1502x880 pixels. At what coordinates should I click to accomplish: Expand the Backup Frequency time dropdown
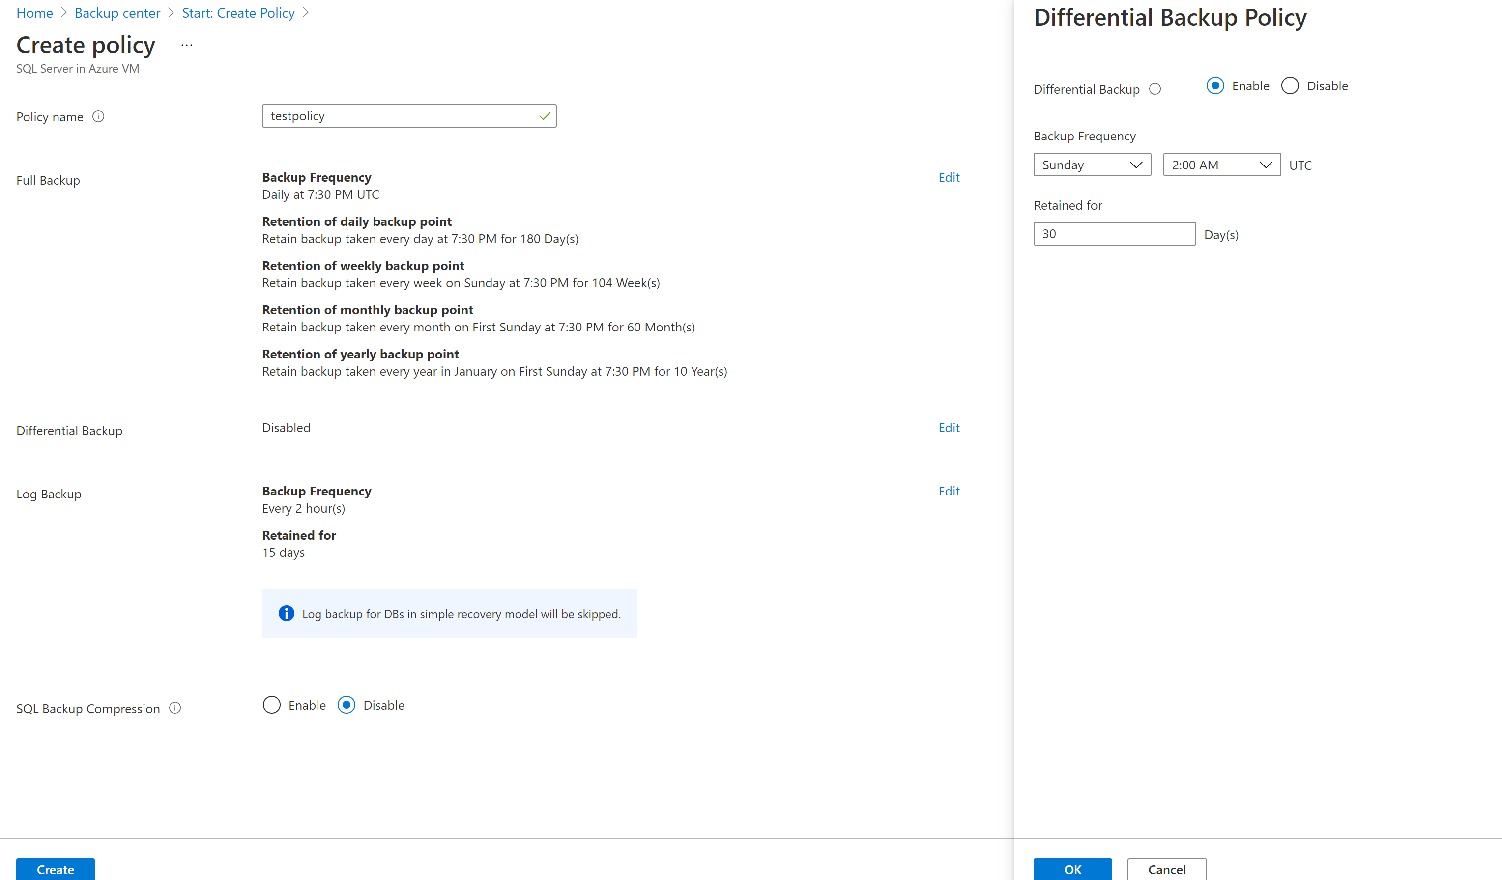(x=1219, y=165)
